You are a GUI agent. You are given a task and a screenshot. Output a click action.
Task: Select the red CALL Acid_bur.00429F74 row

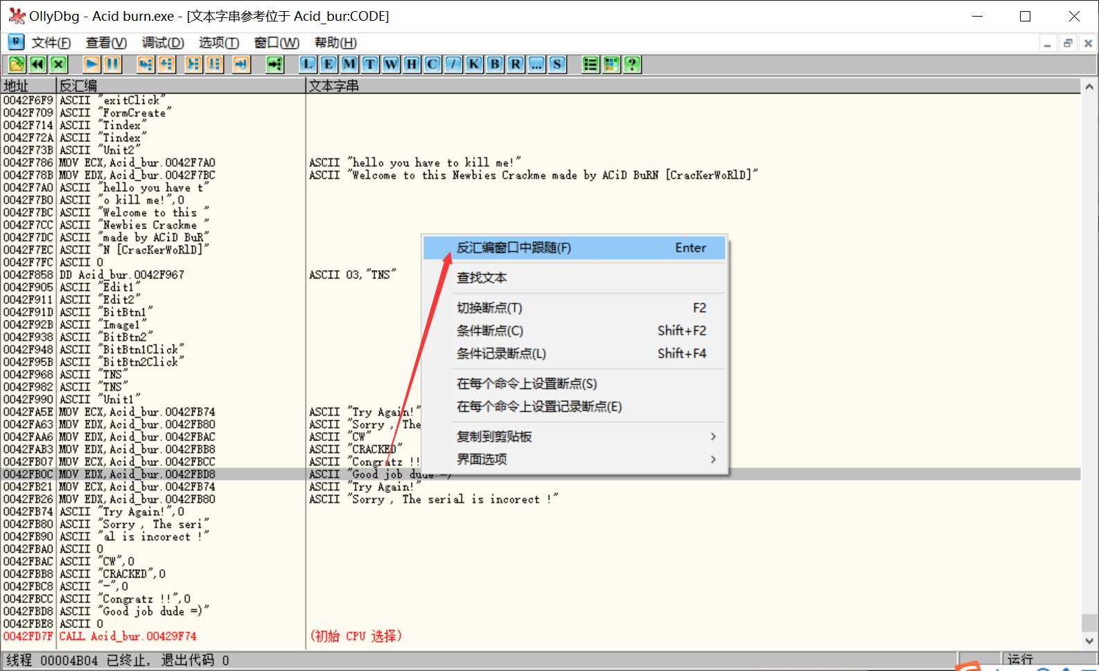[540, 636]
